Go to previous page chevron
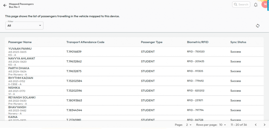This screenshot has height=129, width=269. point(256,125)
